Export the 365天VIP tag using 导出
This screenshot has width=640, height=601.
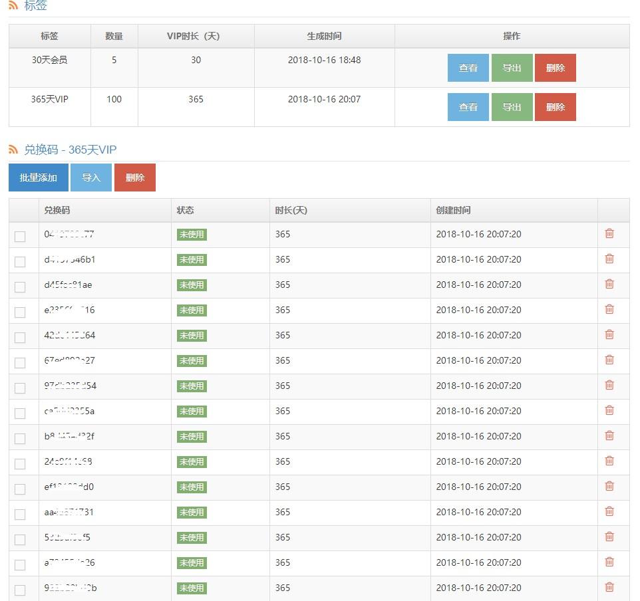tap(512, 107)
